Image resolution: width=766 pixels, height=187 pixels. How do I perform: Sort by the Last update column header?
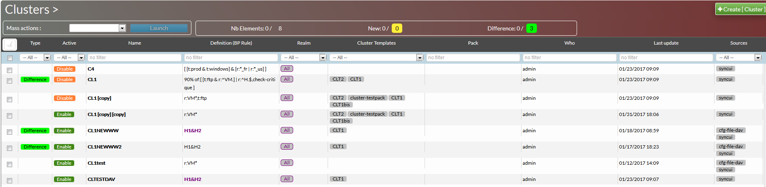[666, 43]
